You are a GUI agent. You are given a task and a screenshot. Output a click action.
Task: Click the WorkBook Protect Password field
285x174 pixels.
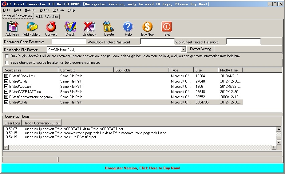coord(157,41)
